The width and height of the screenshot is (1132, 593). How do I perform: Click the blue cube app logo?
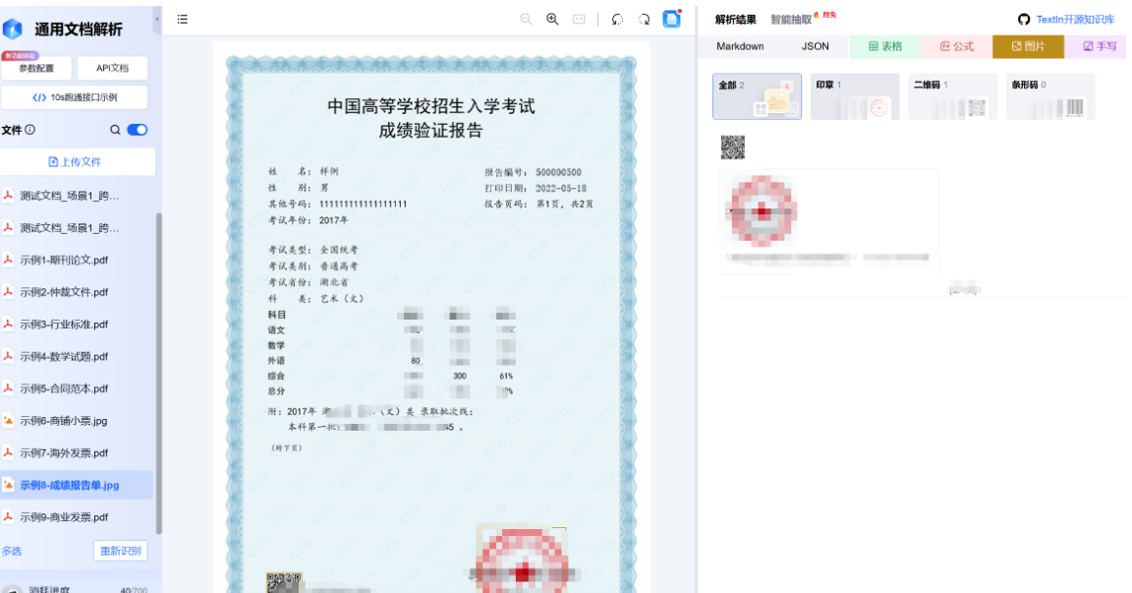13,29
